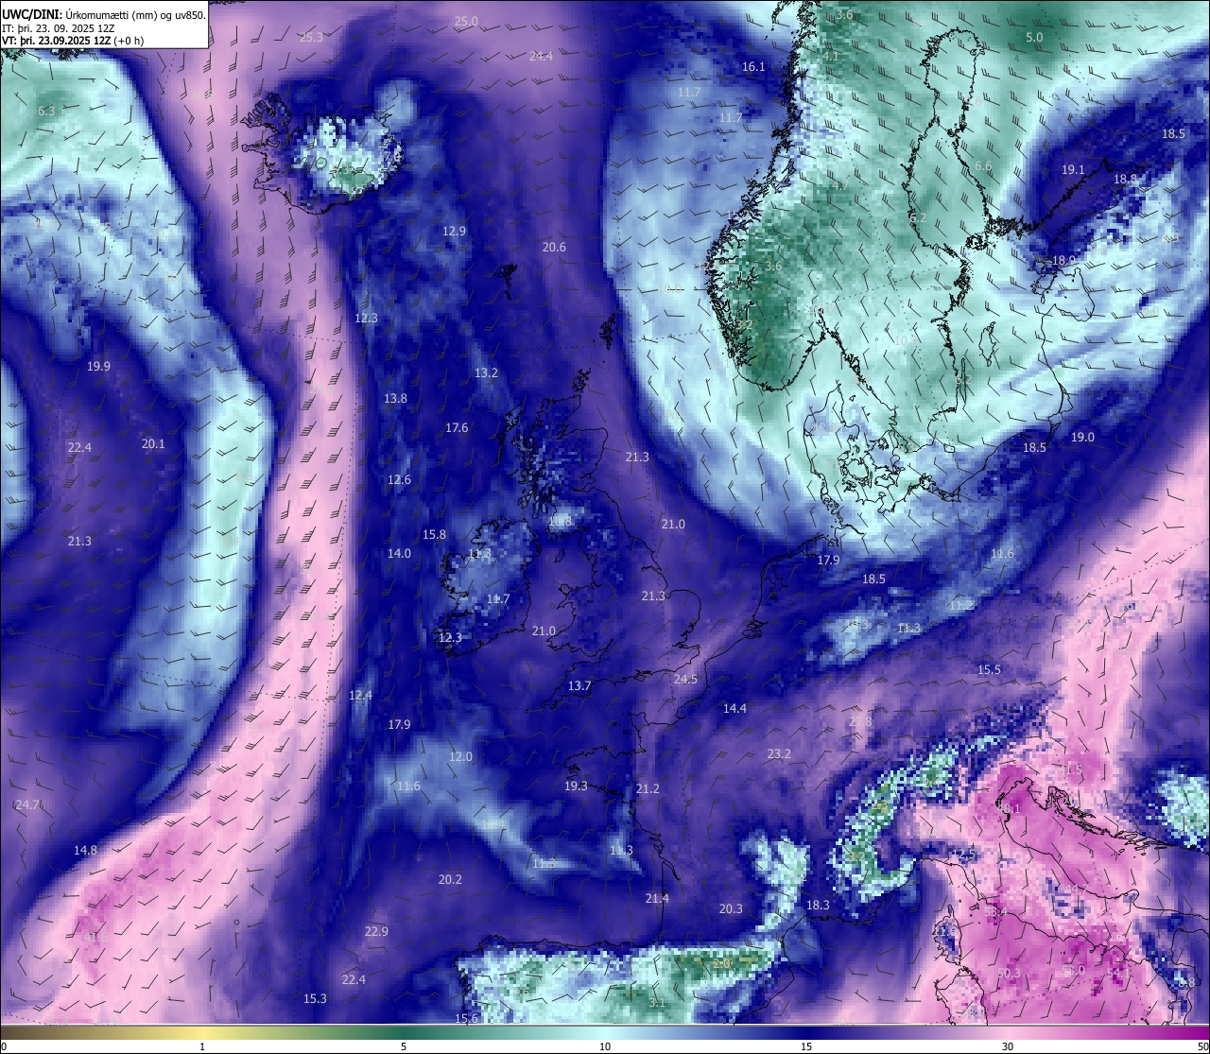Click the 24.4 value label

pos(541,56)
